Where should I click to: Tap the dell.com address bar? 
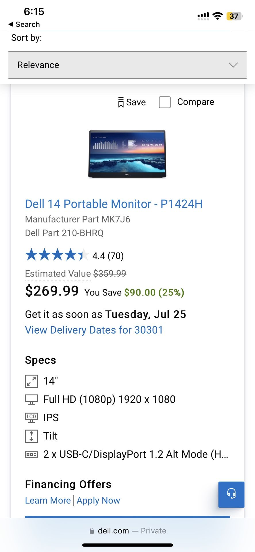(127, 531)
